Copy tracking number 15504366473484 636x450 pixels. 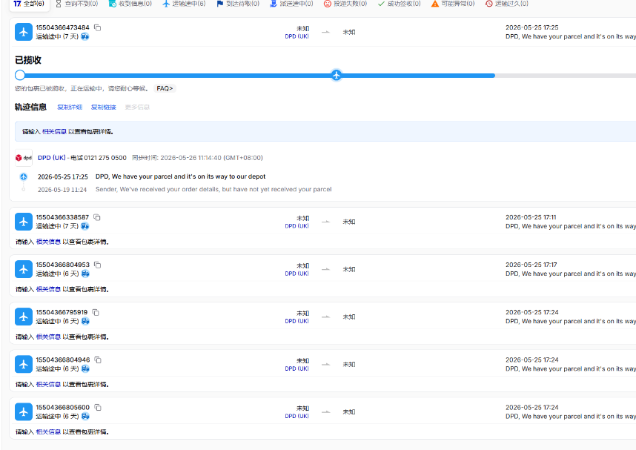[97, 27]
